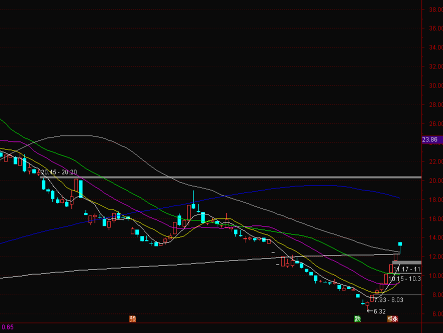Select the 7.93 - 8.03 gap label
The height and width of the screenshot is (333, 443).
pyautogui.click(x=389, y=300)
